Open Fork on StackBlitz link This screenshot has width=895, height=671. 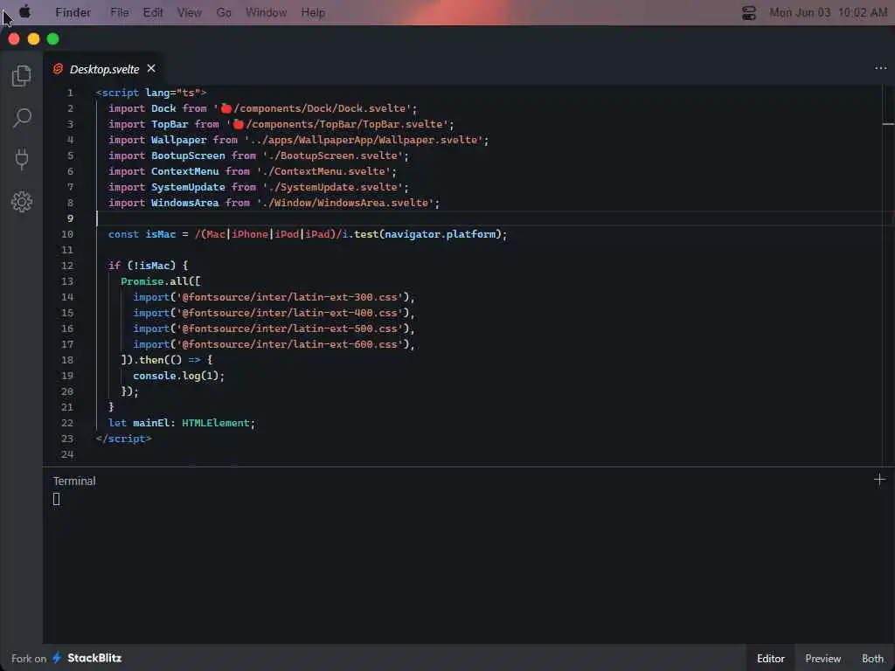pos(66,658)
